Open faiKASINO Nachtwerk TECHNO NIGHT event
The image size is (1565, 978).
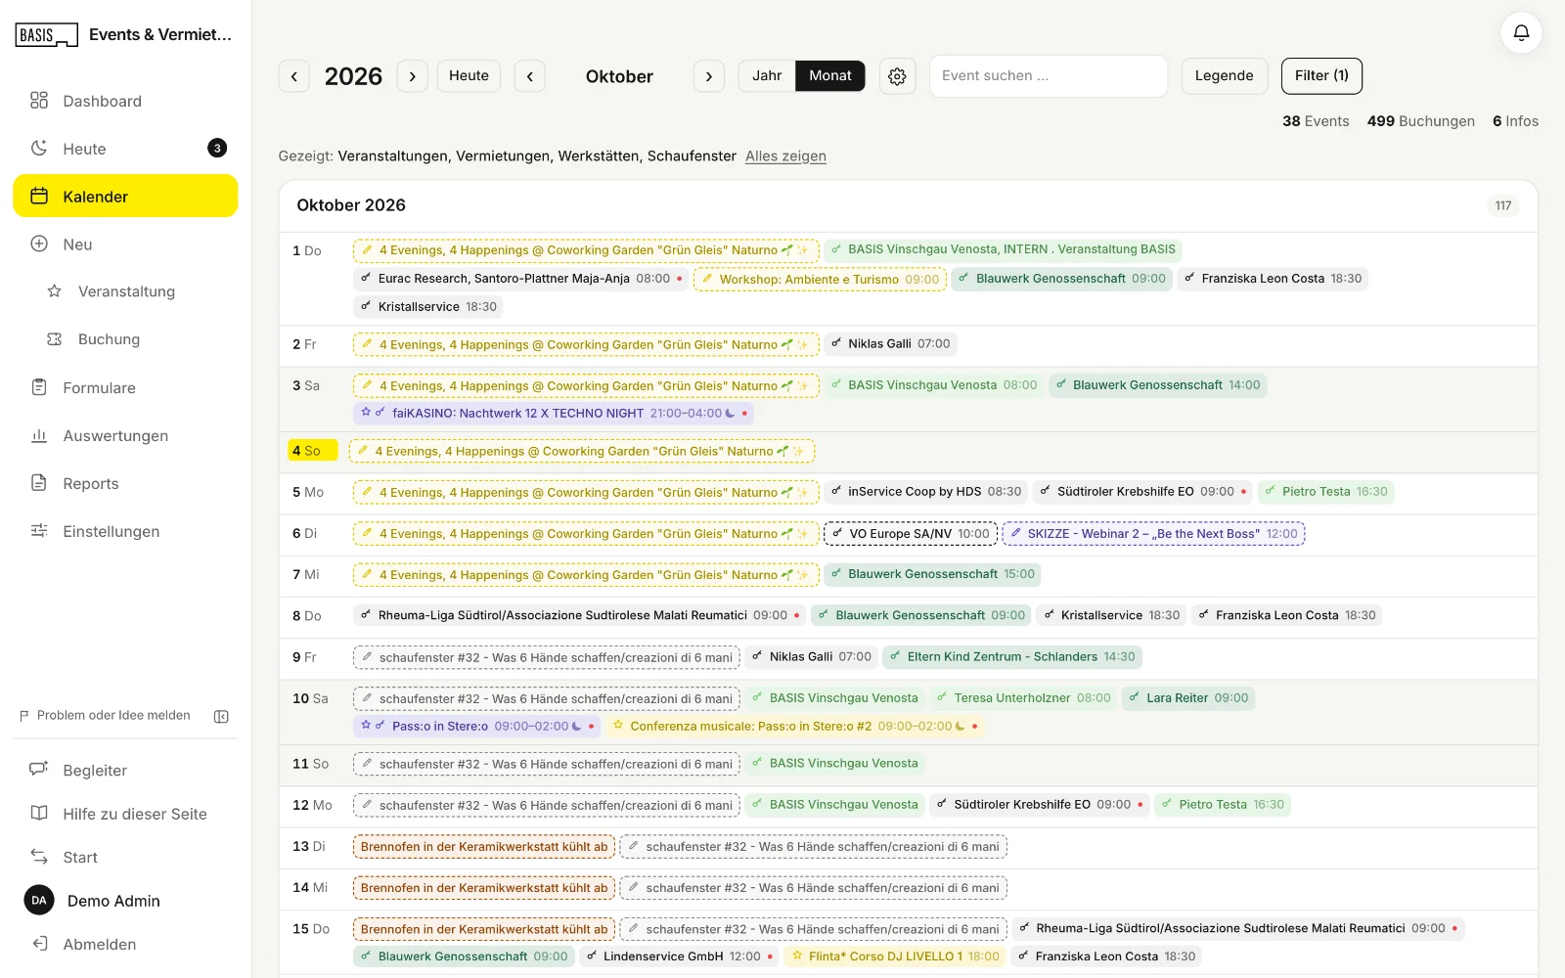click(554, 414)
